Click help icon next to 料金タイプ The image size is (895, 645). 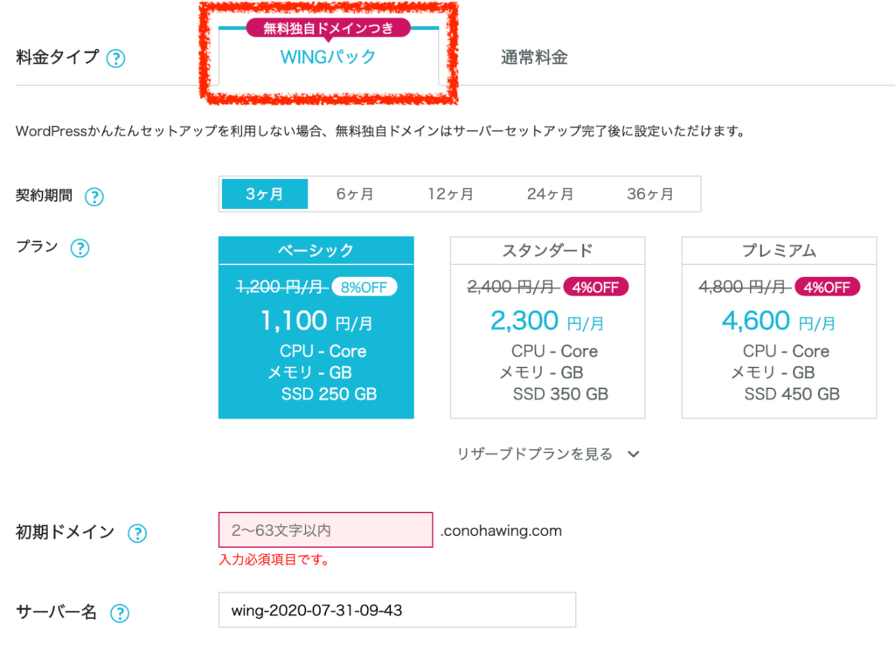coord(115,59)
